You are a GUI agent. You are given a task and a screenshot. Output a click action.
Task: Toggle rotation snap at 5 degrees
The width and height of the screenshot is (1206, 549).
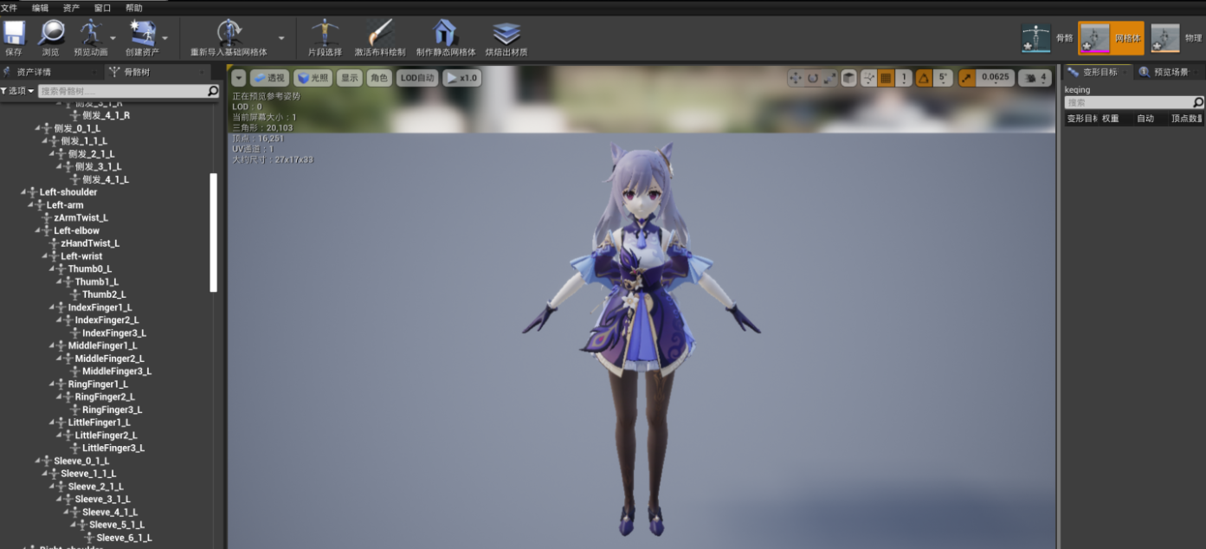tap(943, 77)
